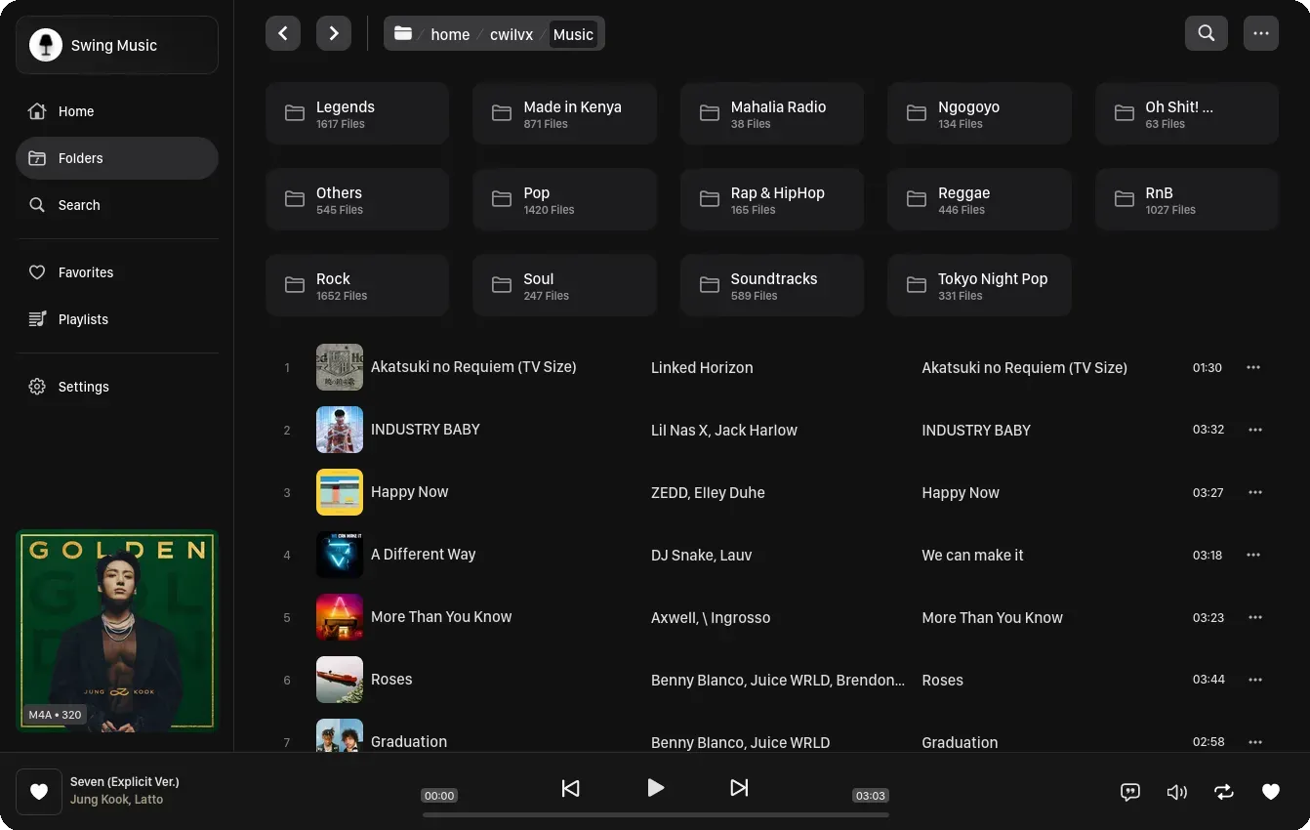Open more options for INDUSTRY BABY track
Image resolution: width=1310 pixels, height=830 pixels.
tap(1255, 430)
